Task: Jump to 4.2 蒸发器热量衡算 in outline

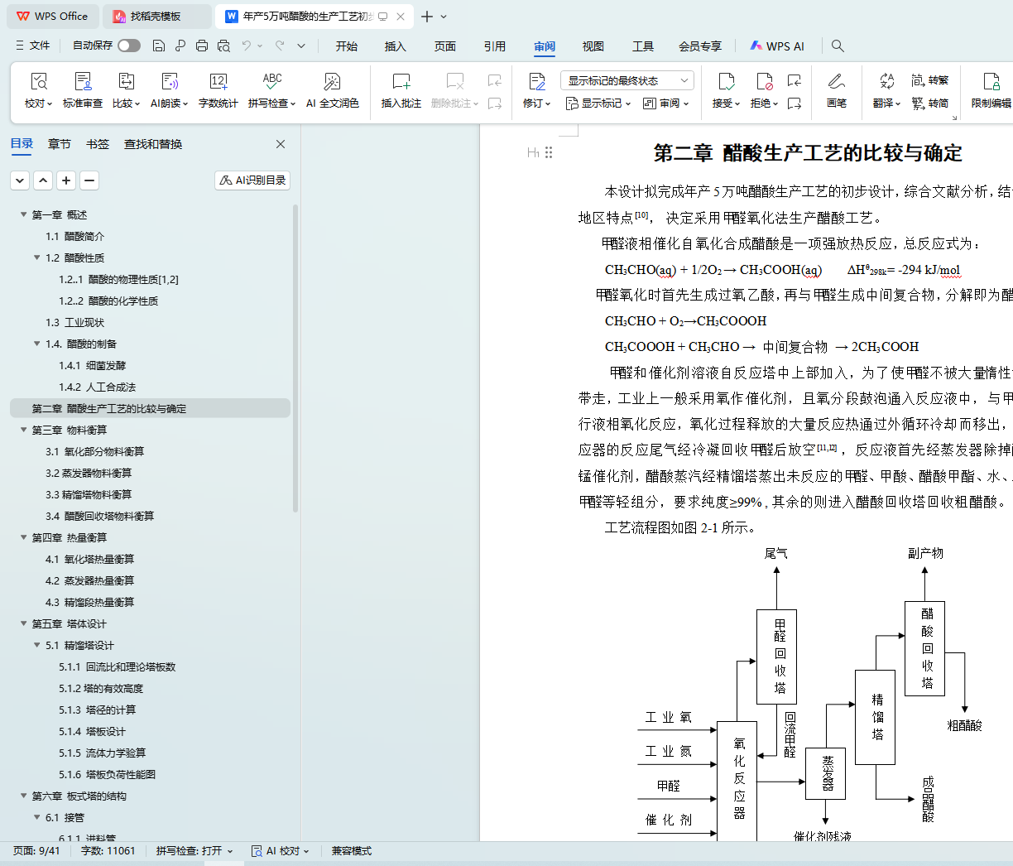Action: tap(89, 580)
